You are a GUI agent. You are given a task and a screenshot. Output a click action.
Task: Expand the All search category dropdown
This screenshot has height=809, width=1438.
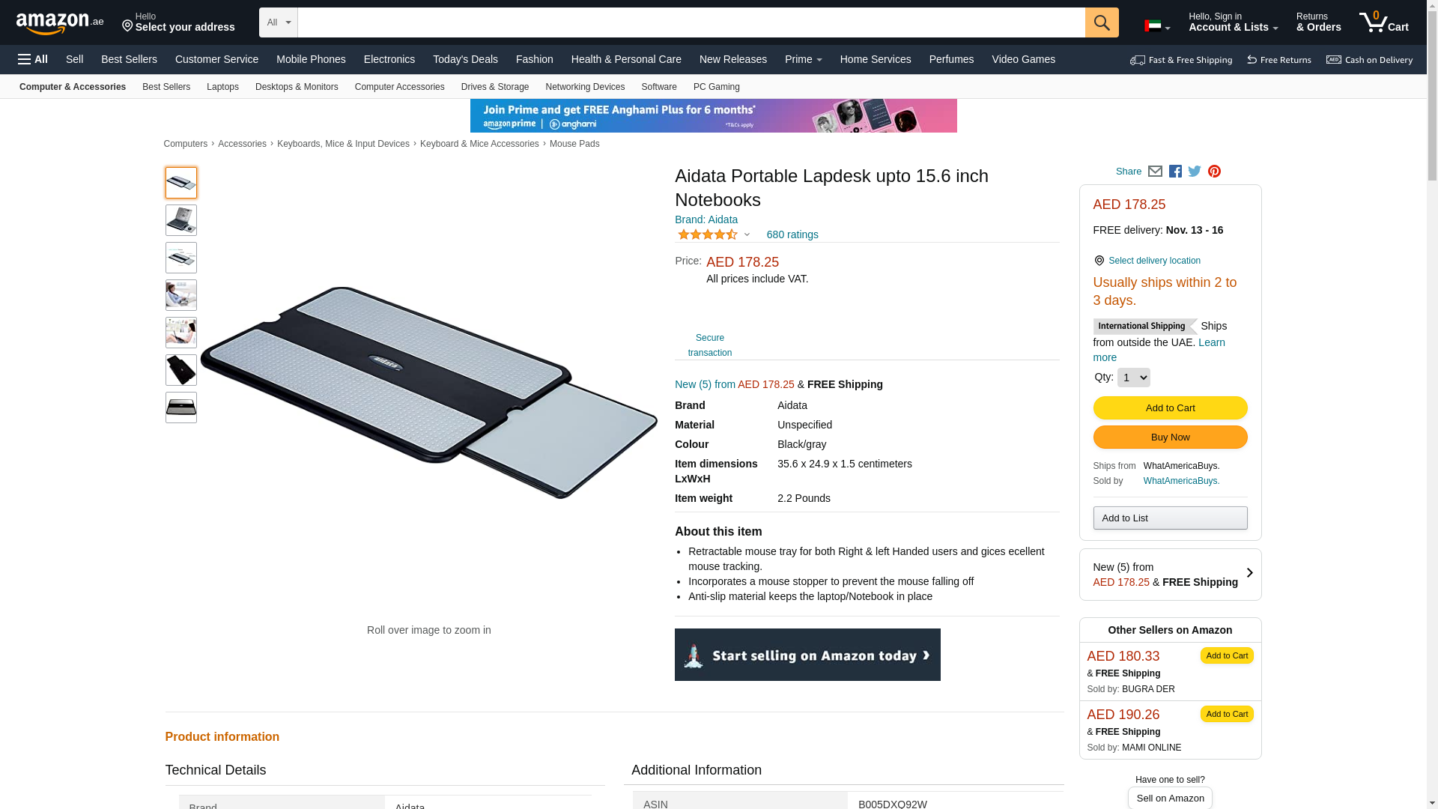coord(279,22)
